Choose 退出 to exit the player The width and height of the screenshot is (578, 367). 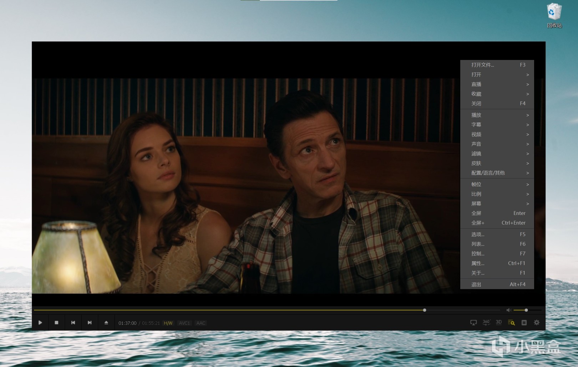[497, 285]
